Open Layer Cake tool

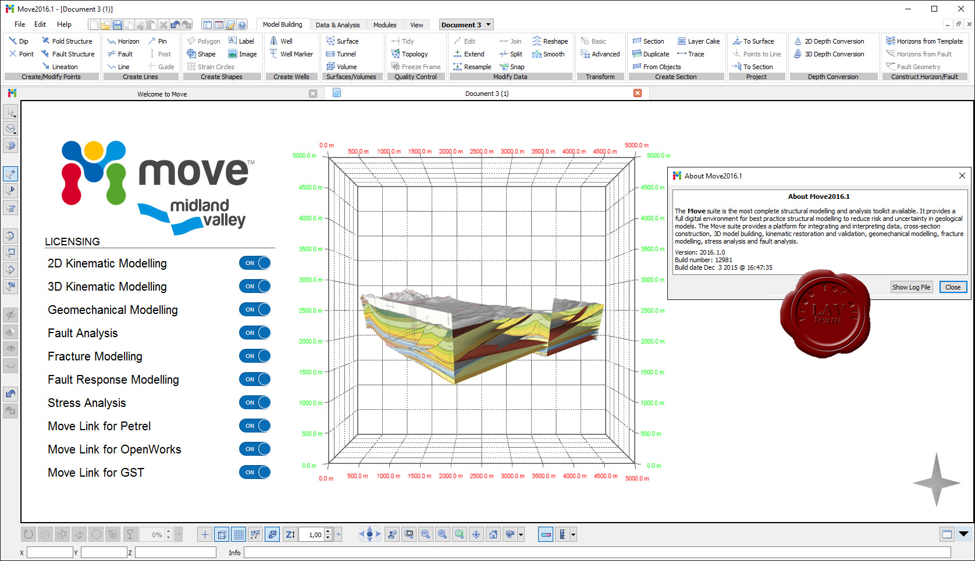[698, 41]
